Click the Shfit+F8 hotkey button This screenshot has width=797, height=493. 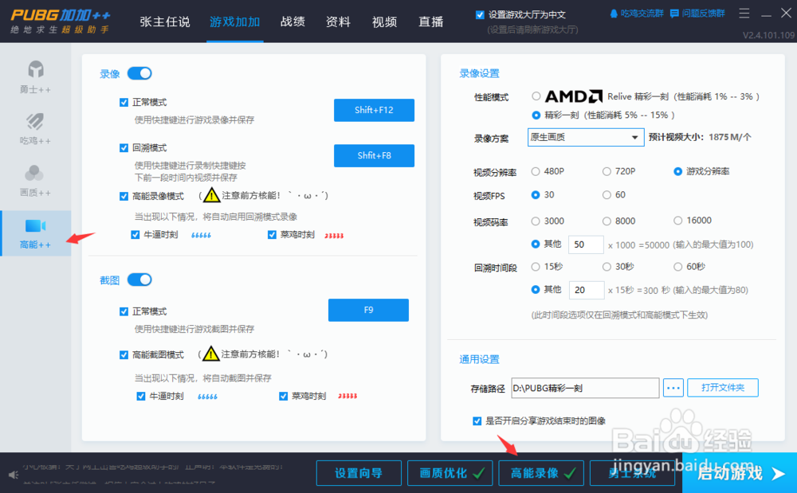pos(374,155)
